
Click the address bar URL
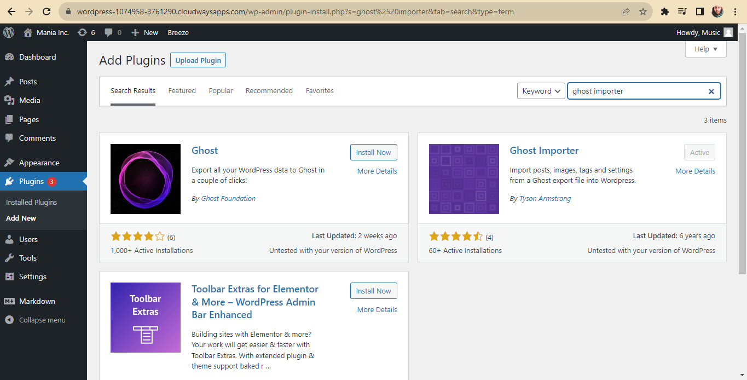click(x=296, y=11)
